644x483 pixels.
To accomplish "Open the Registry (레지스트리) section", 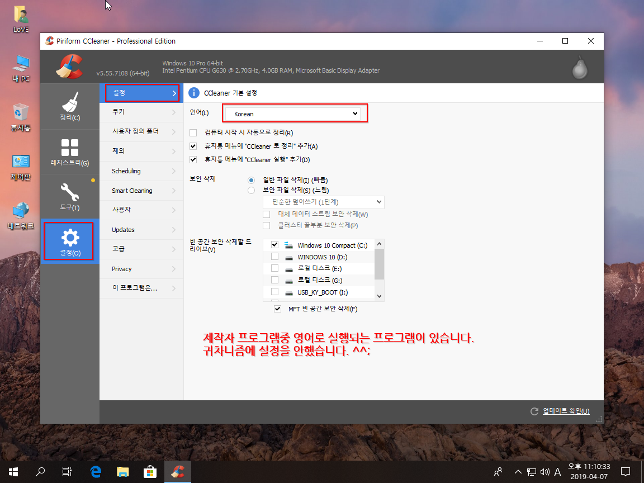I will [x=70, y=152].
